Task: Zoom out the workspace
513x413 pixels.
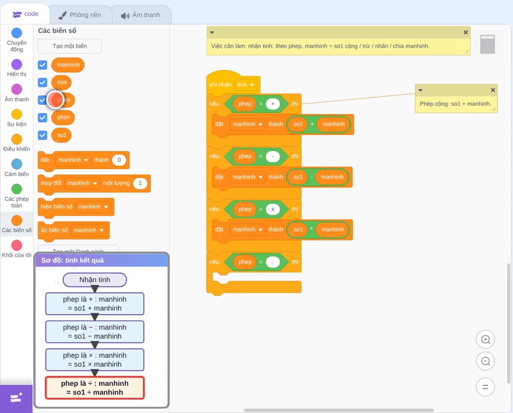Action: pyautogui.click(x=485, y=361)
